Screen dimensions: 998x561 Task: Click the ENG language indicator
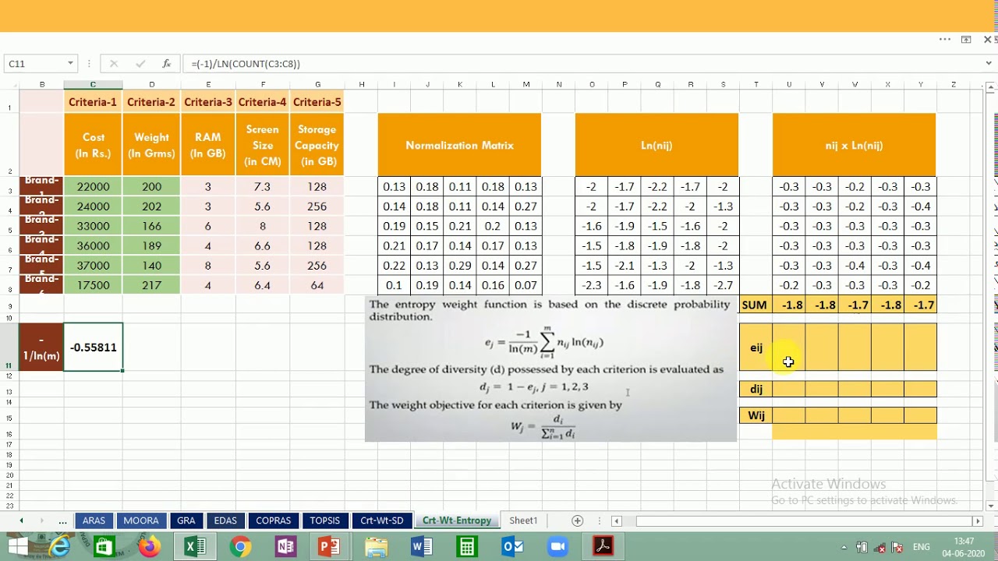tap(921, 547)
